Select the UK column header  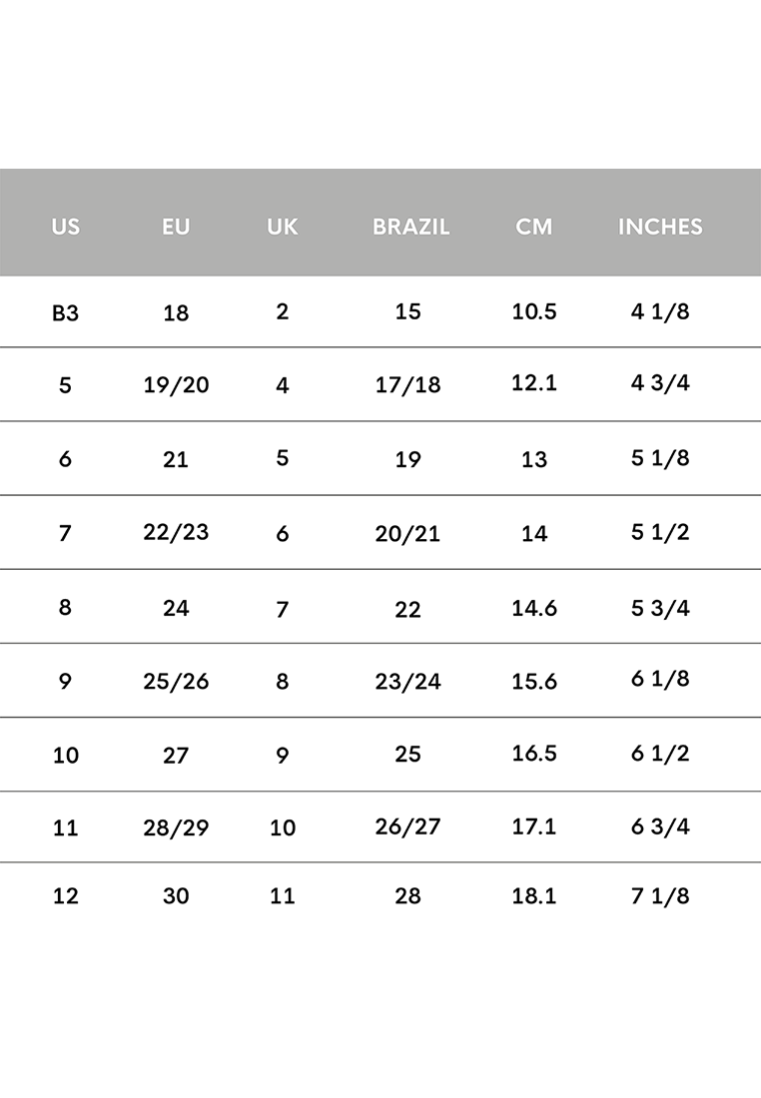pos(283,227)
